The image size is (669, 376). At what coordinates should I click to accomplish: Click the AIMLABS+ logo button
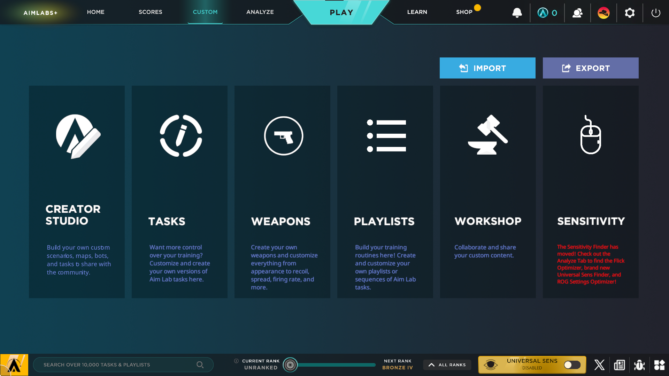40,13
